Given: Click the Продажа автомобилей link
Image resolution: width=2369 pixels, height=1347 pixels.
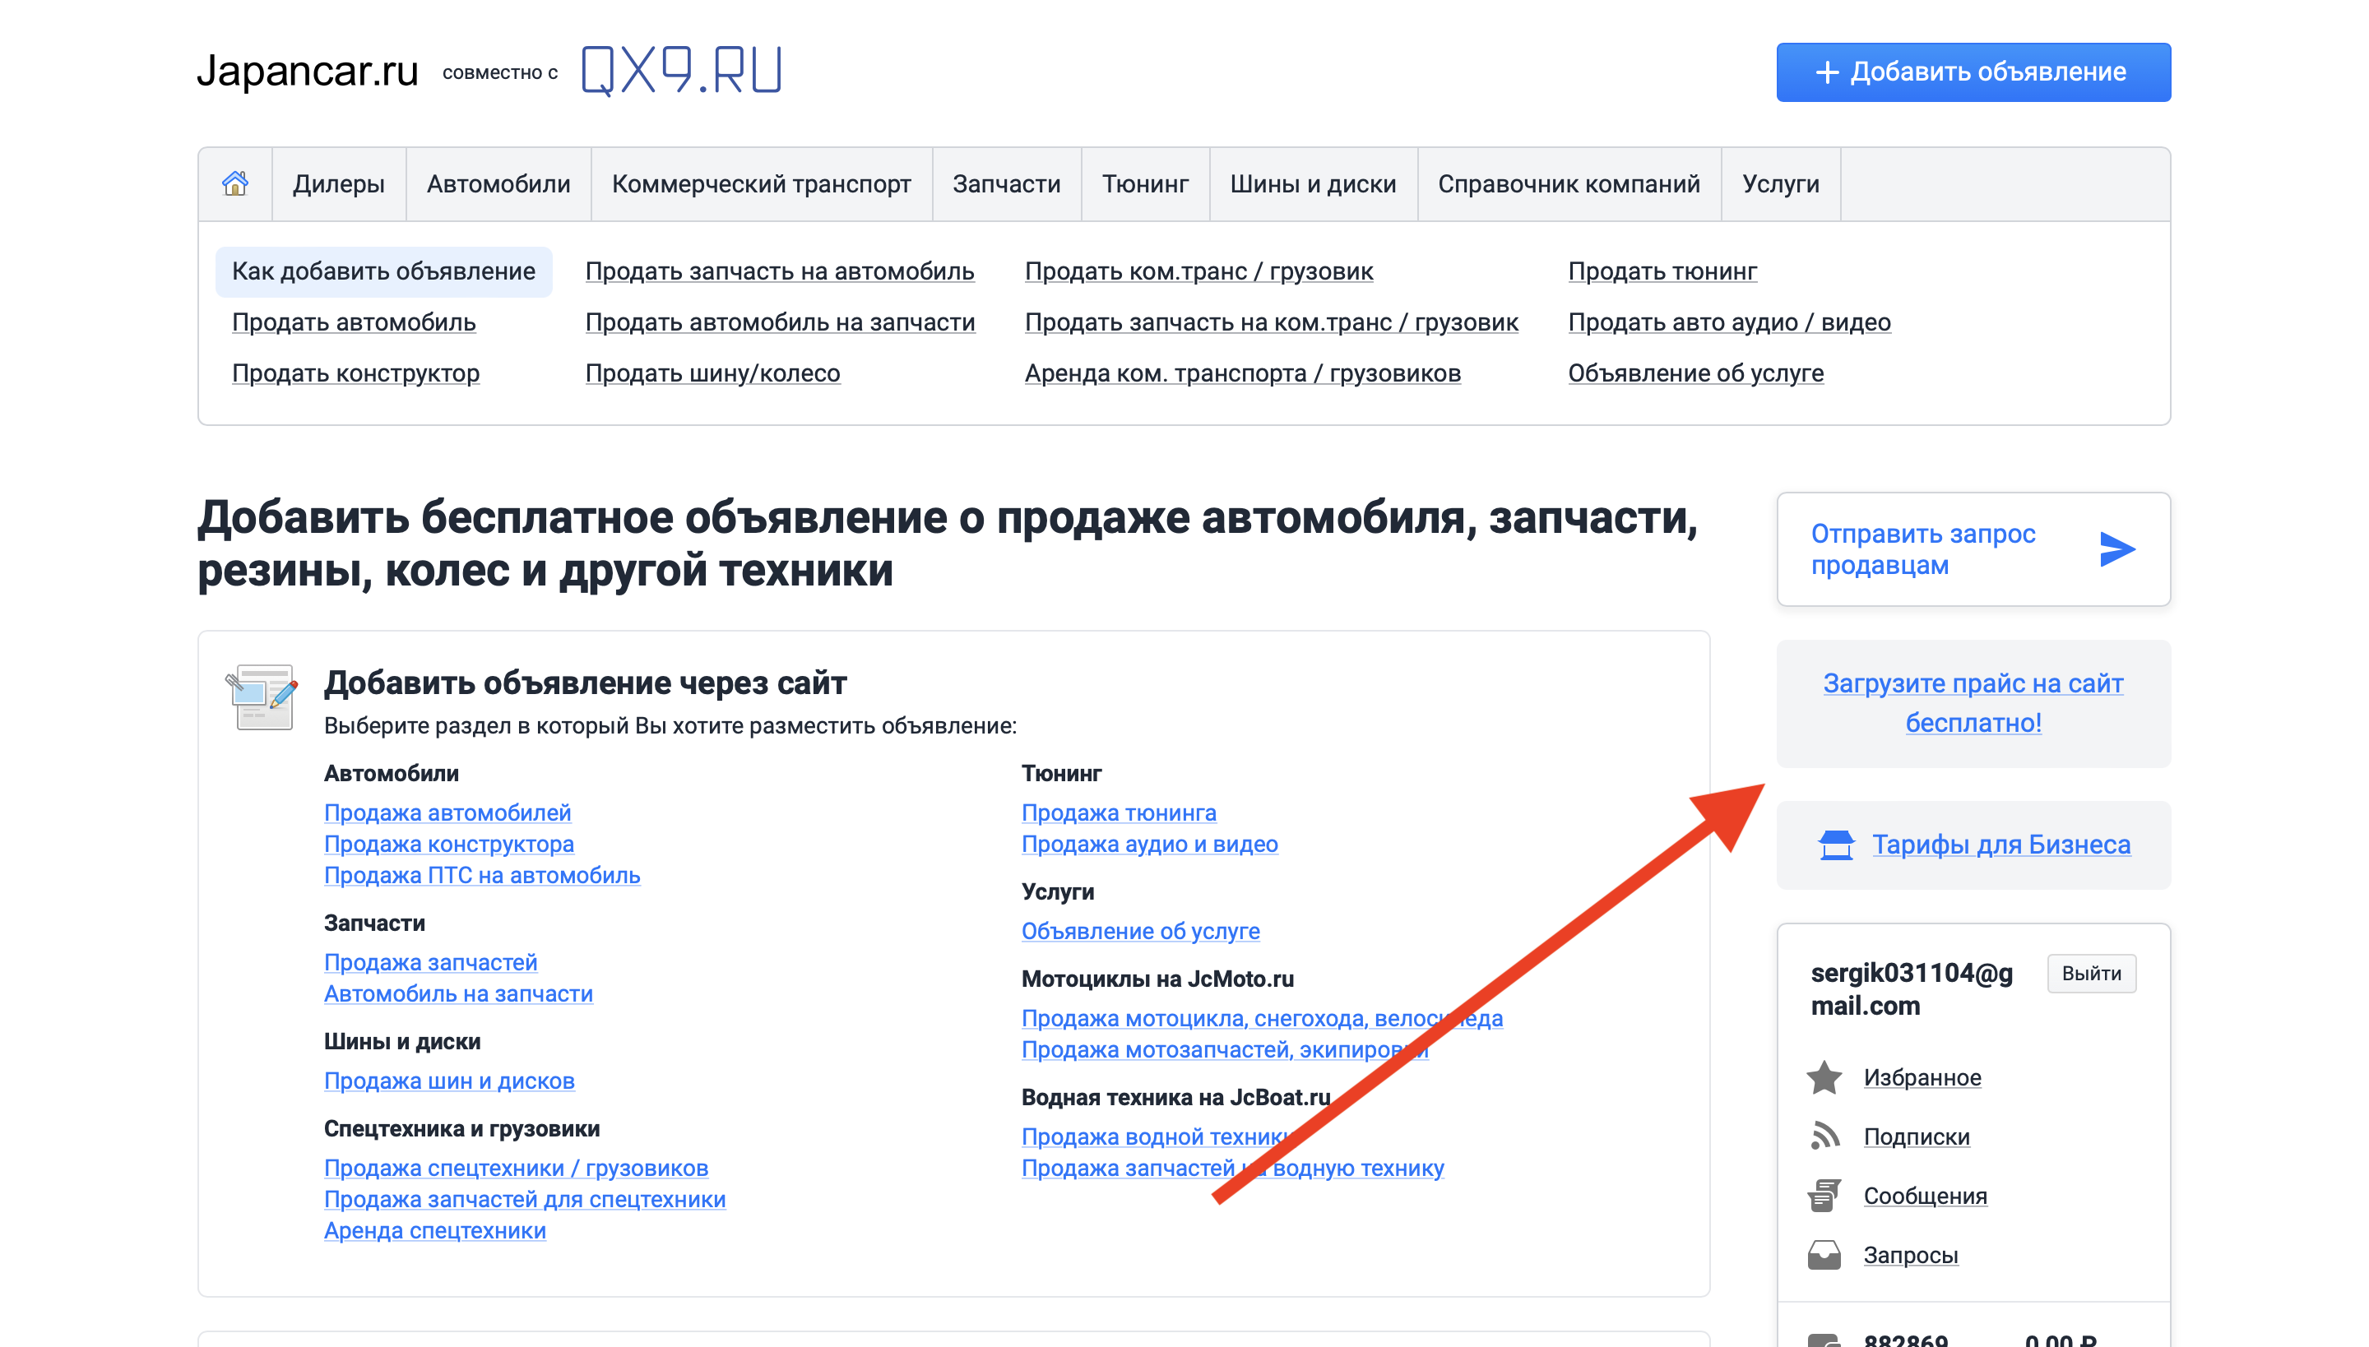Looking at the screenshot, I should 447,812.
